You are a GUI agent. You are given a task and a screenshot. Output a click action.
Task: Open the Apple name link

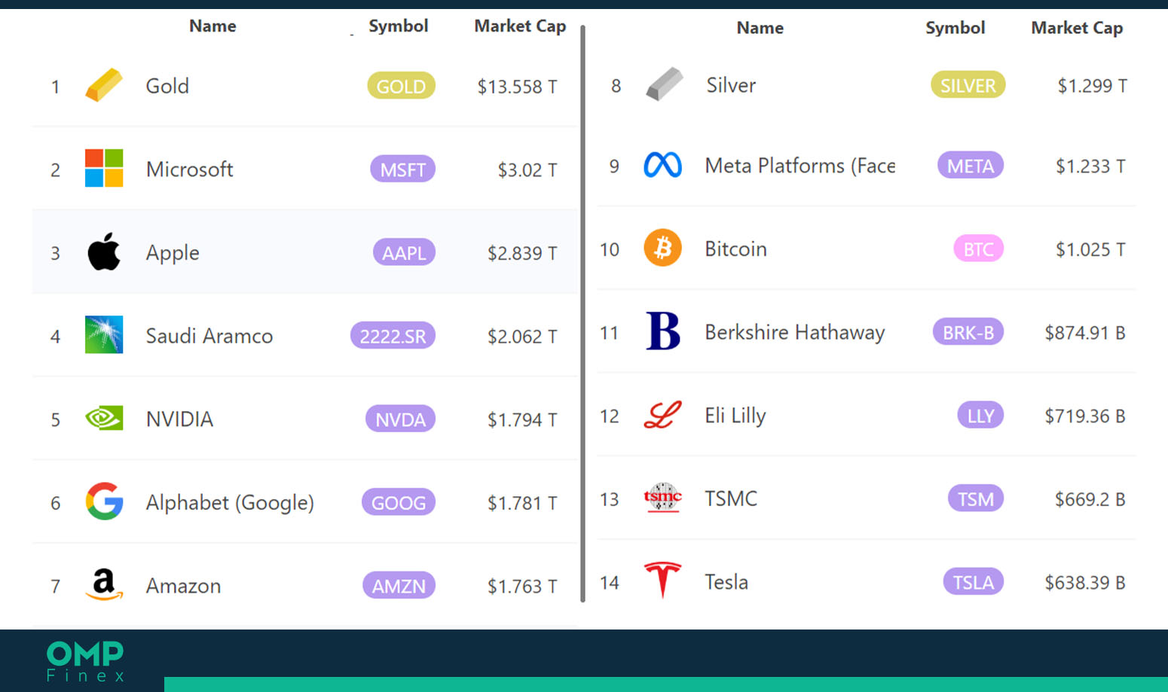click(173, 253)
